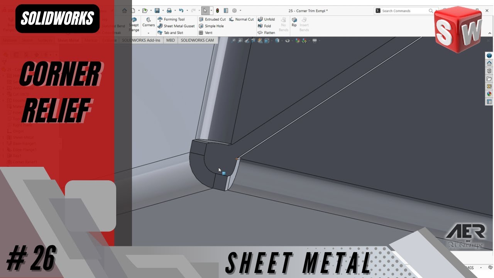The height and width of the screenshot is (278, 494).
Task: Use the Unfold command
Action: (266, 19)
